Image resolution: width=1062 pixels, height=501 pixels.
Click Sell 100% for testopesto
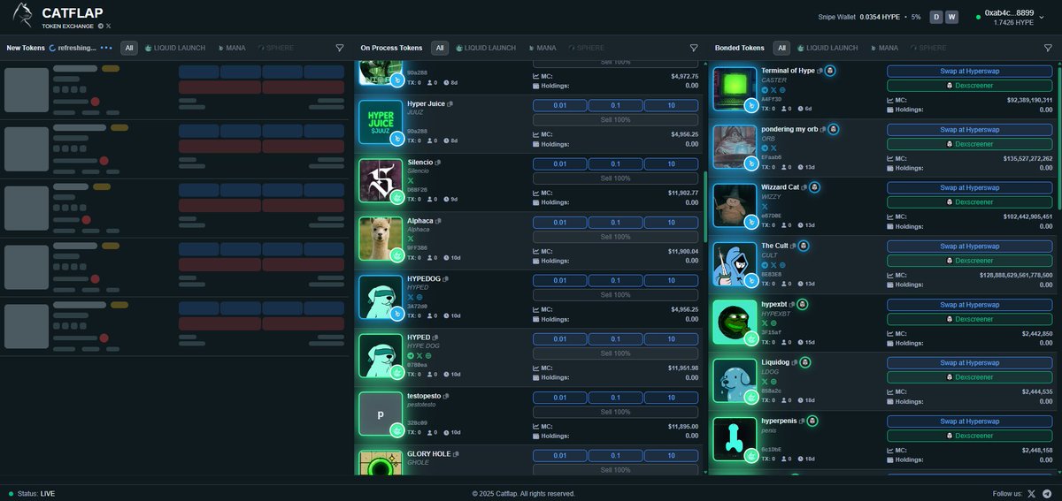(x=615, y=412)
